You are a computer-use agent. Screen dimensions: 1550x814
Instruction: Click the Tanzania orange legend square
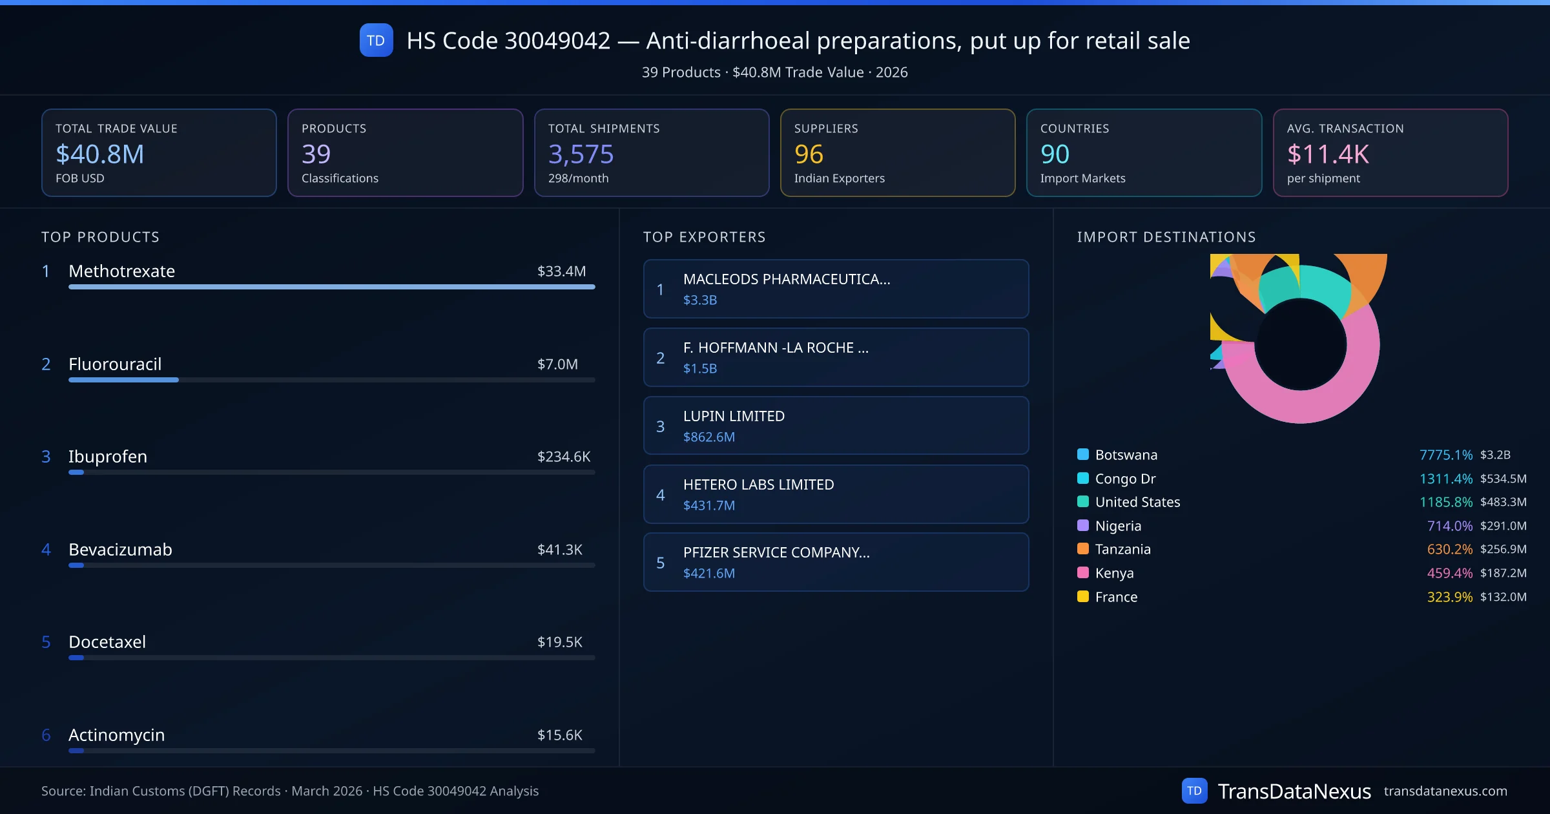(1083, 548)
